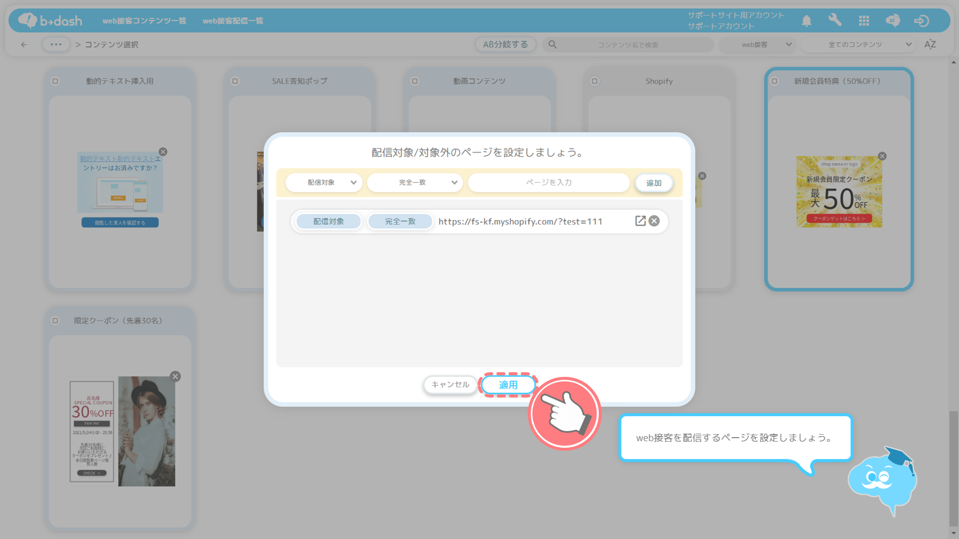Open the wrench settings icon
Image resolution: width=959 pixels, height=539 pixels.
pyautogui.click(x=835, y=20)
